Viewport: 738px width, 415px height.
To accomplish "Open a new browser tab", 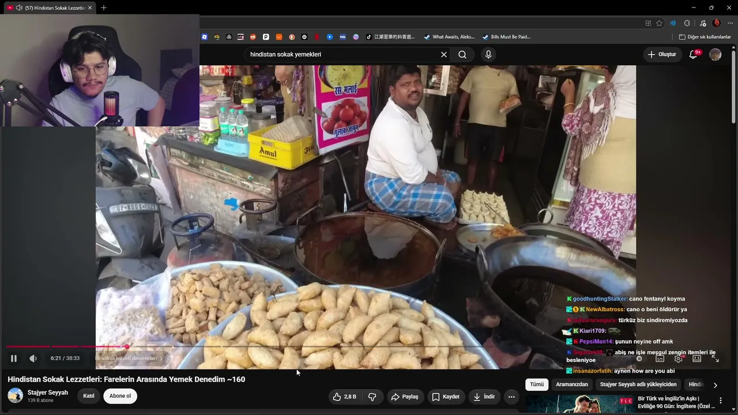I will click(104, 8).
